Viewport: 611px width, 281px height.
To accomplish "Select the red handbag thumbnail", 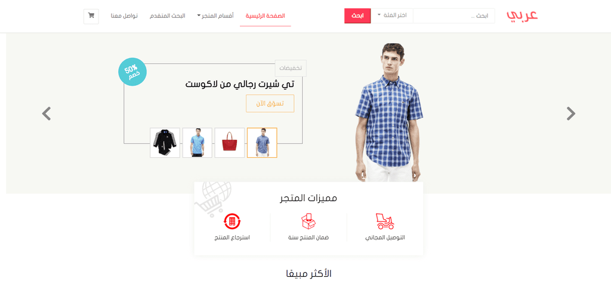I will (230, 143).
